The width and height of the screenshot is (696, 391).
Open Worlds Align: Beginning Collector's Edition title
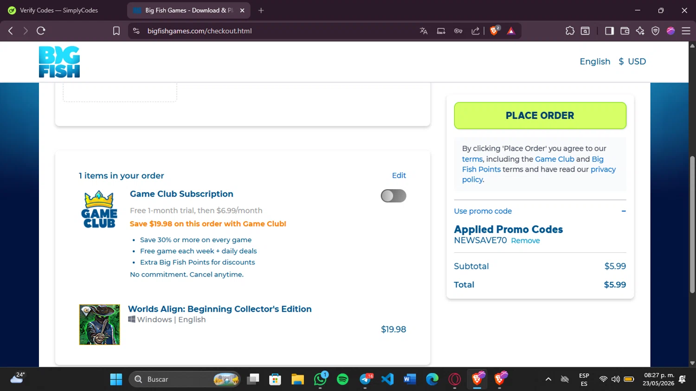(220, 309)
